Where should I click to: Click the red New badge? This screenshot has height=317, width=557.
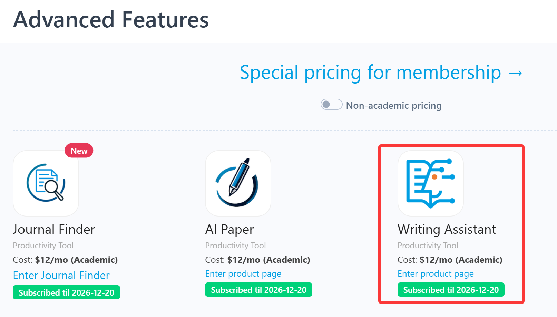[79, 151]
